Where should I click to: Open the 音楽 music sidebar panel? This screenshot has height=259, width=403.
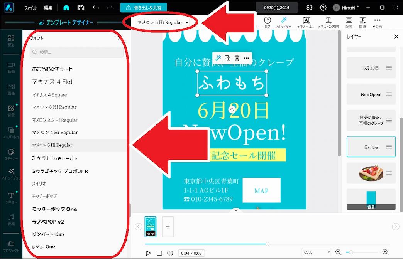click(11, 220)
